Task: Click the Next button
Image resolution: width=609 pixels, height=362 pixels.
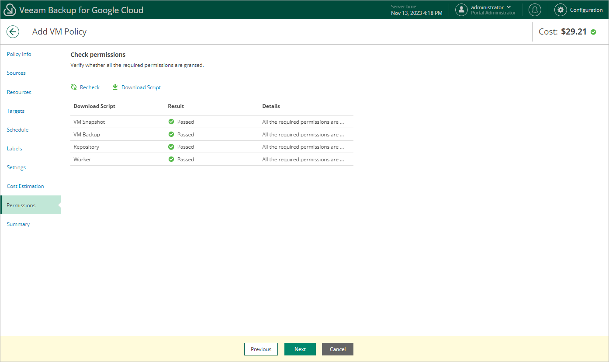Action: tap(300, 349)
